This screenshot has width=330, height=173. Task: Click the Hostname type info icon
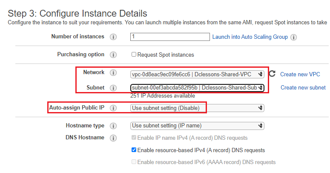tap(113, 126)
